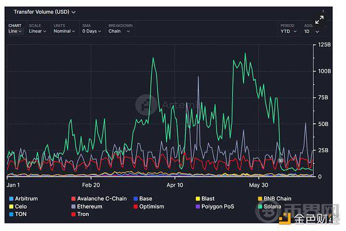Toggle Base series in legend
Image resolution: width=346 pixels, height=231 pixels.
click(143, 199)
